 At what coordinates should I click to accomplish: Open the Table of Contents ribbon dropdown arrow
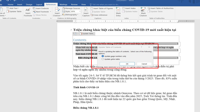click(5, 16)
